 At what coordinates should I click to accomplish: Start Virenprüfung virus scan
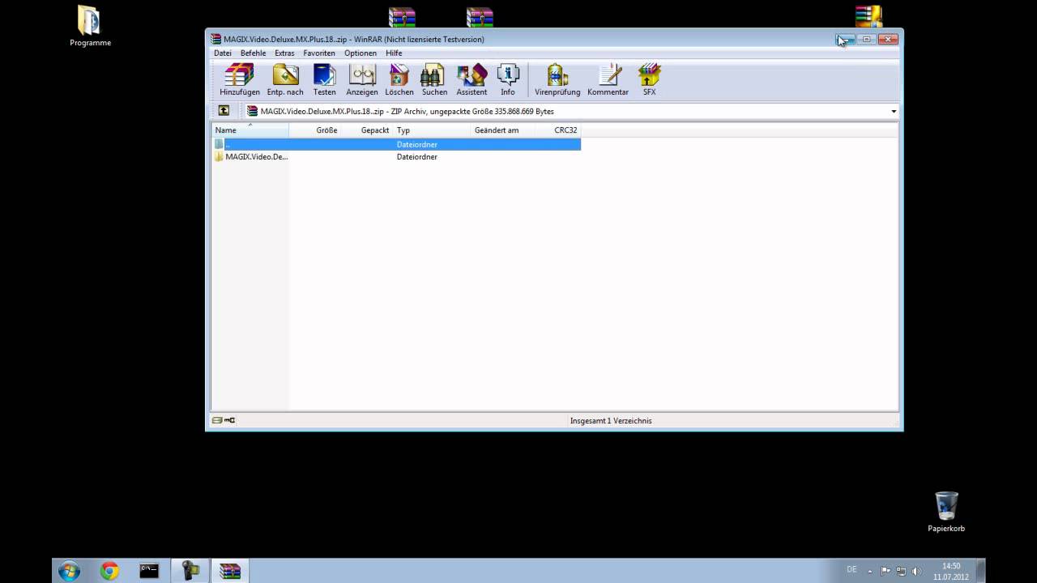[x=557, y=80]
